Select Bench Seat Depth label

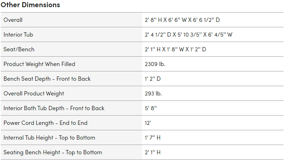coord(47,79)
